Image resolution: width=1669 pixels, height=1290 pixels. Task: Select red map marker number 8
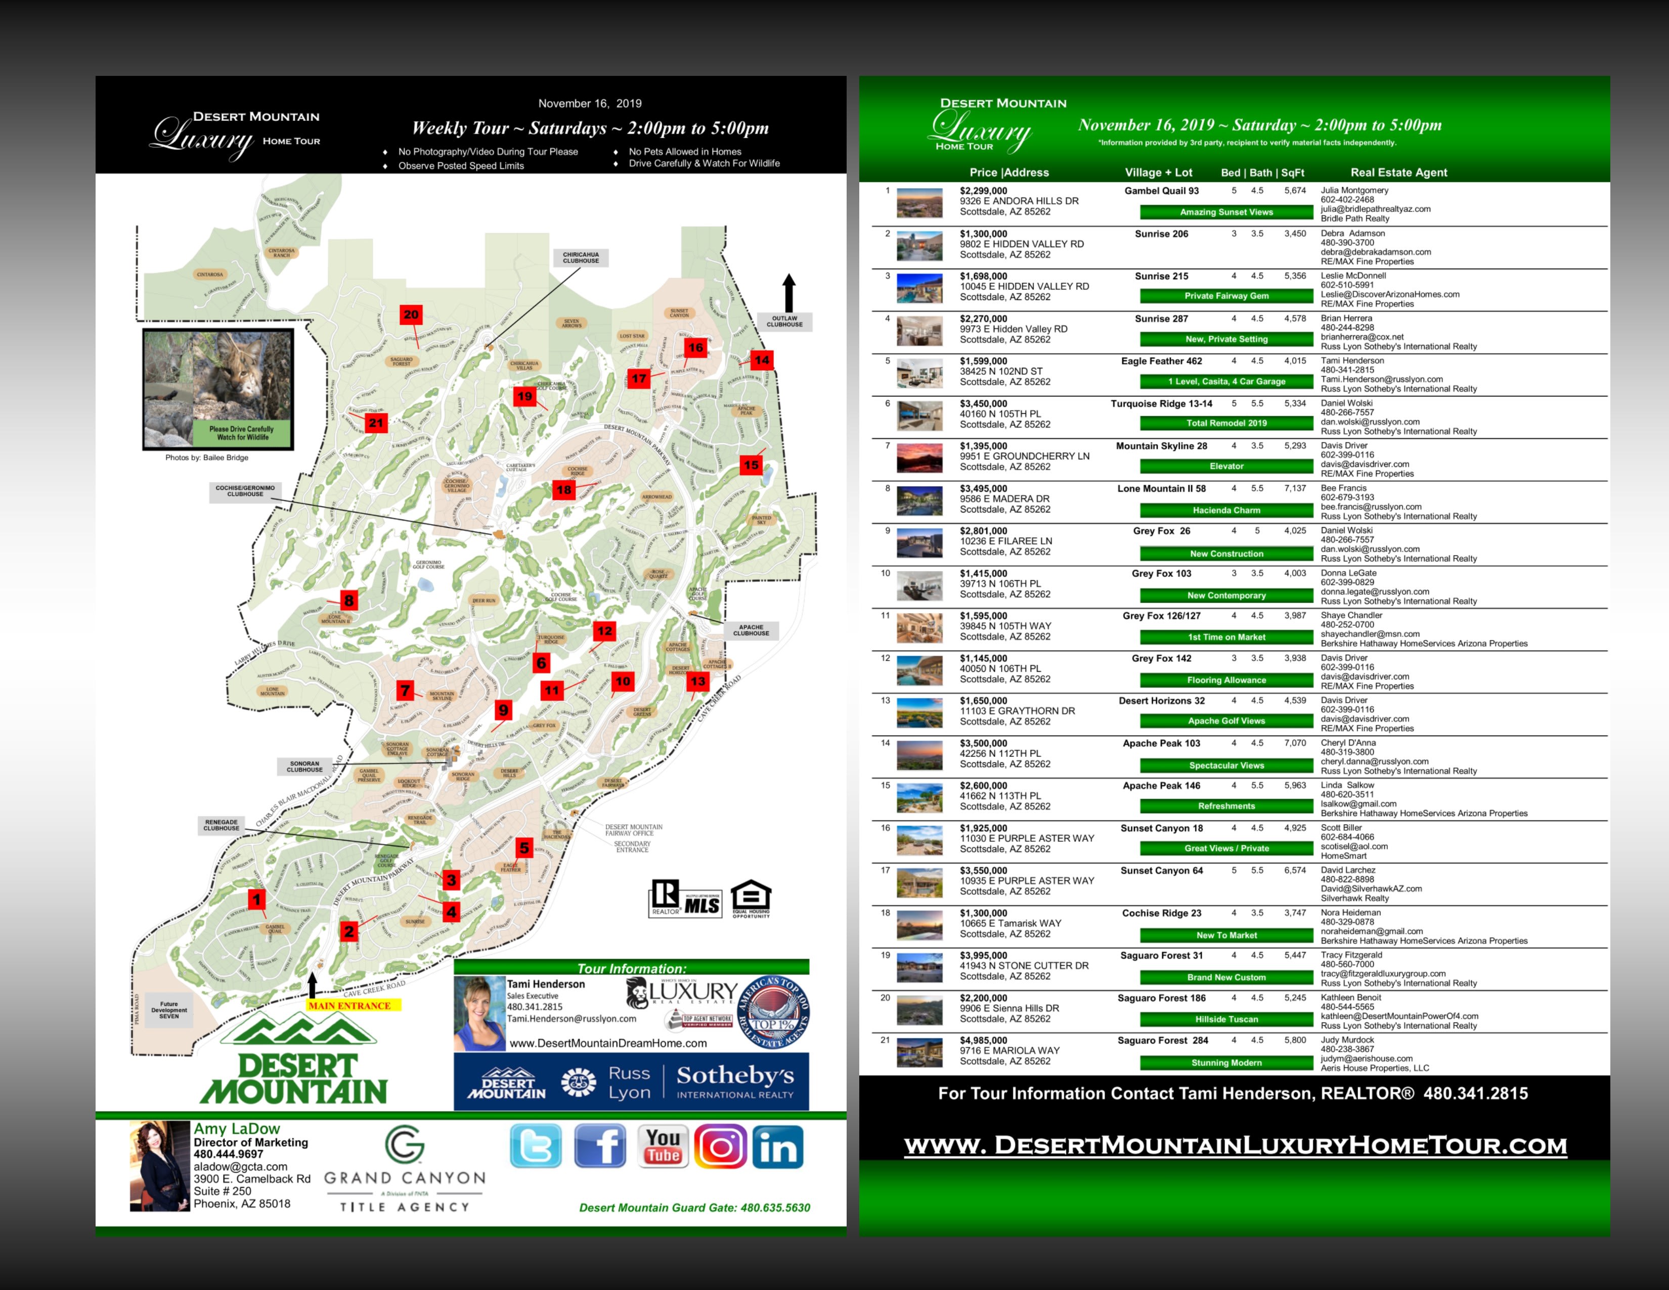point(348,600)
